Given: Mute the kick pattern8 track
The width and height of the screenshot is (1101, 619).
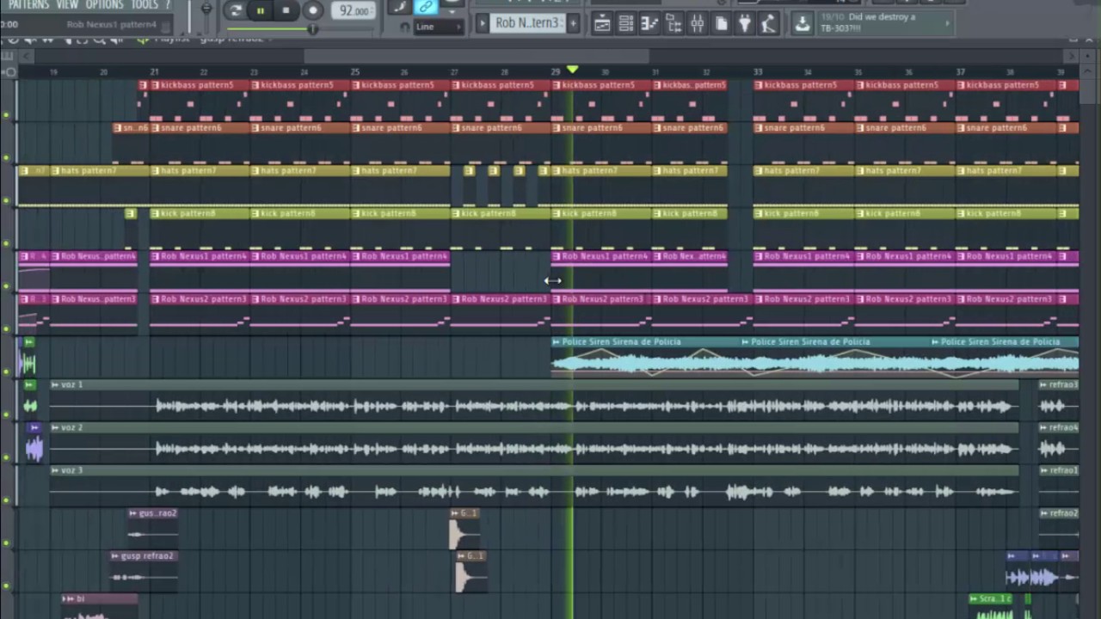Looking at the screenshot, I should (7, 244).
